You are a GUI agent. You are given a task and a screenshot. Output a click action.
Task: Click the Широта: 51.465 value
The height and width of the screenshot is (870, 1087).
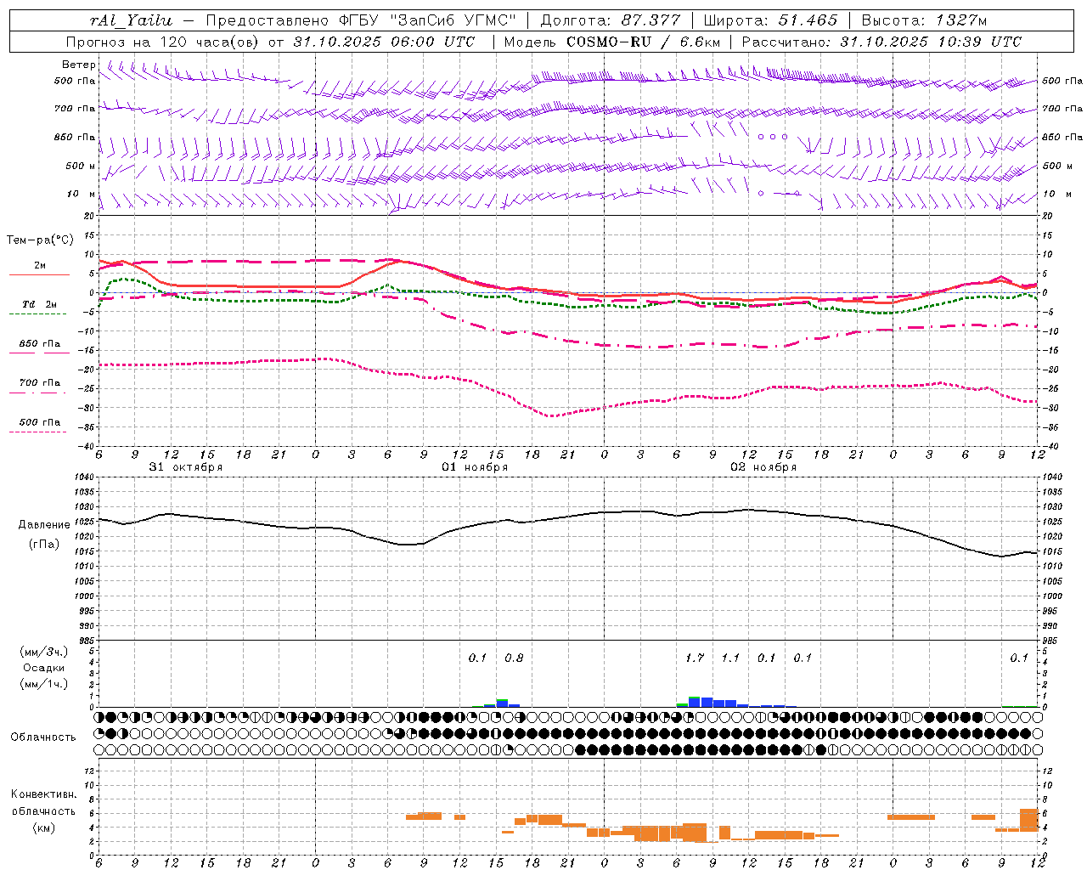(x=771, y=20)
